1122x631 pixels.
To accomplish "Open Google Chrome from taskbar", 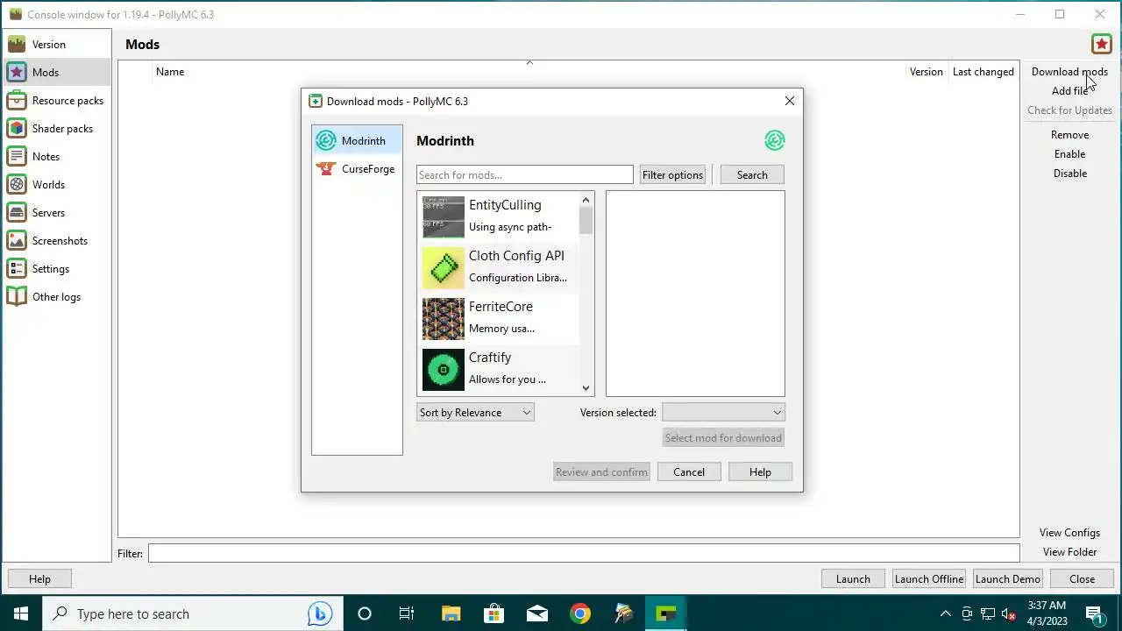I will pos(580,613).
